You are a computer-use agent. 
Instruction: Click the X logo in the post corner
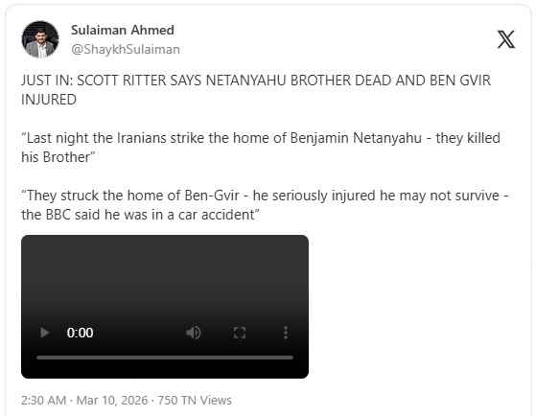pyautogui.click(x=506, y=39)
